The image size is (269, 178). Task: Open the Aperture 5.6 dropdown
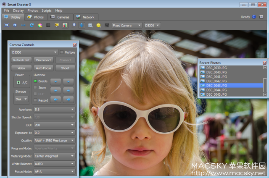[x=55, y=110]
